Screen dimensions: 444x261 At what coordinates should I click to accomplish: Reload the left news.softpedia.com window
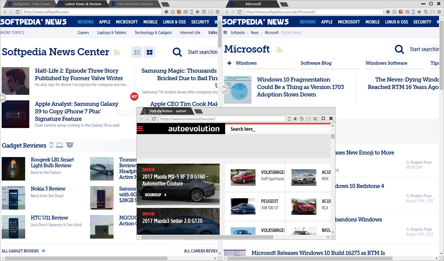pos(17,12)
